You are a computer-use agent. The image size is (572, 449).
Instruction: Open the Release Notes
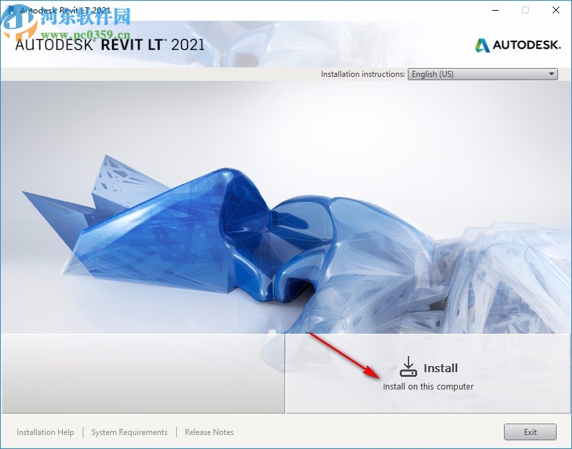click(209, 432)
